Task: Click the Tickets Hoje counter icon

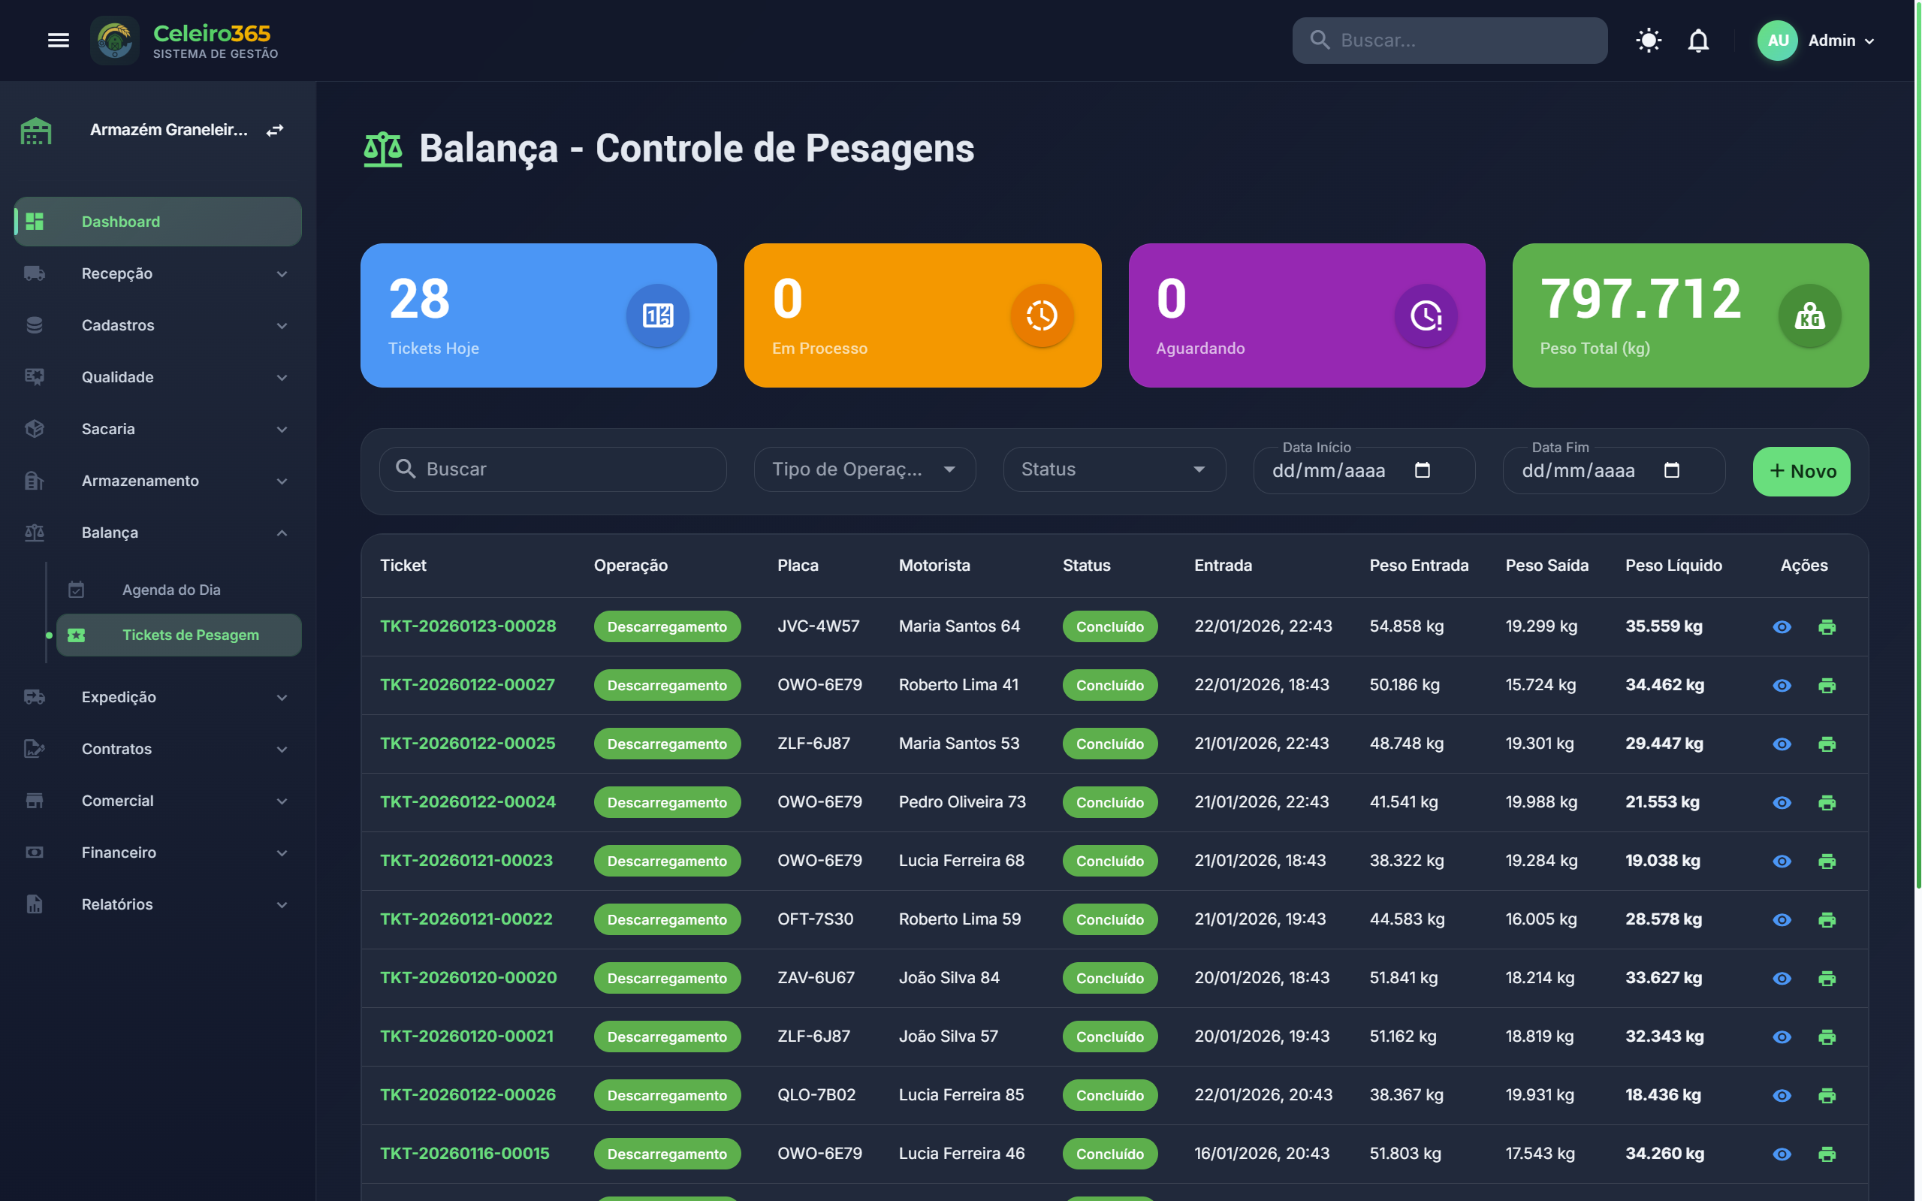Action: coord(657,315)
